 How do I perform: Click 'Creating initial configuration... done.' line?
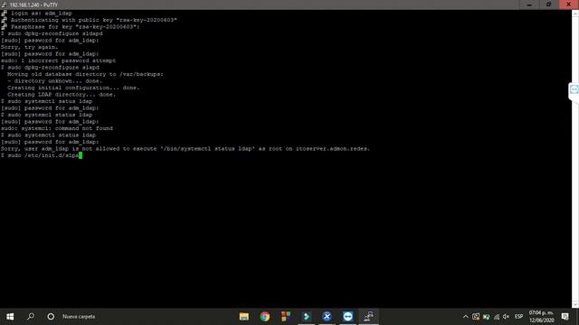(x=73, y=88)
